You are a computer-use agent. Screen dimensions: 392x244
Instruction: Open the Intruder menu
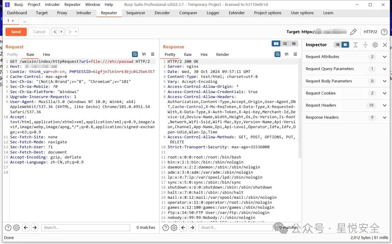click(52, 4)
